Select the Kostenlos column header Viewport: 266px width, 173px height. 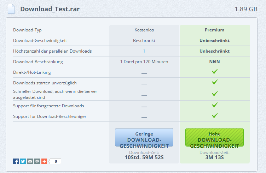click(144, 30)
